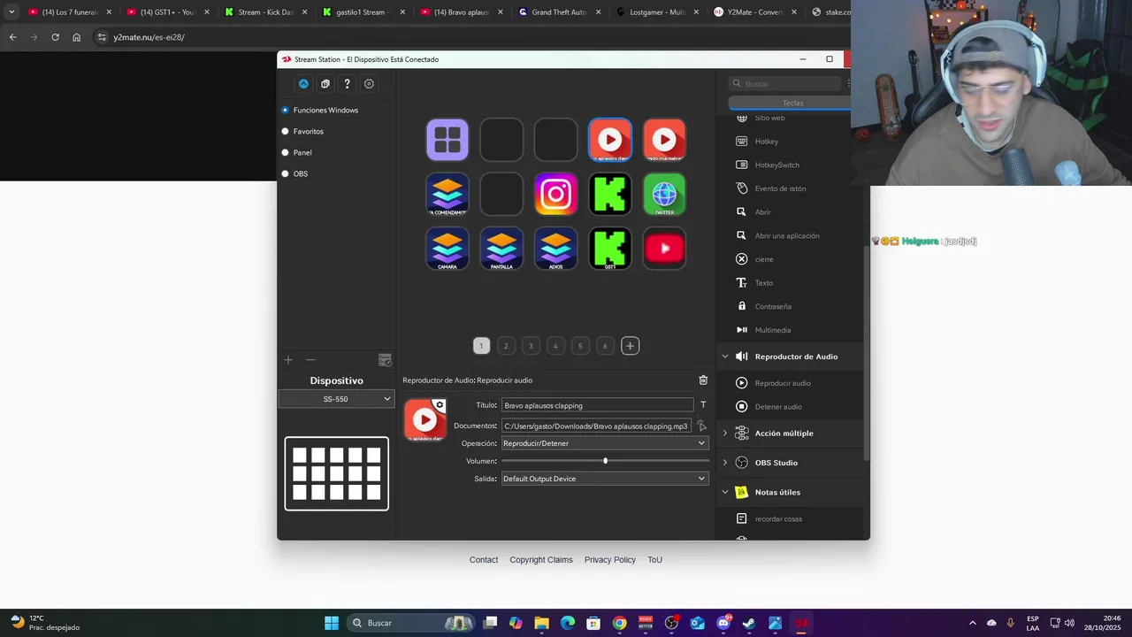Open Stream Station settings gear
Screen dimensions: 1132x637
(369, 84)
